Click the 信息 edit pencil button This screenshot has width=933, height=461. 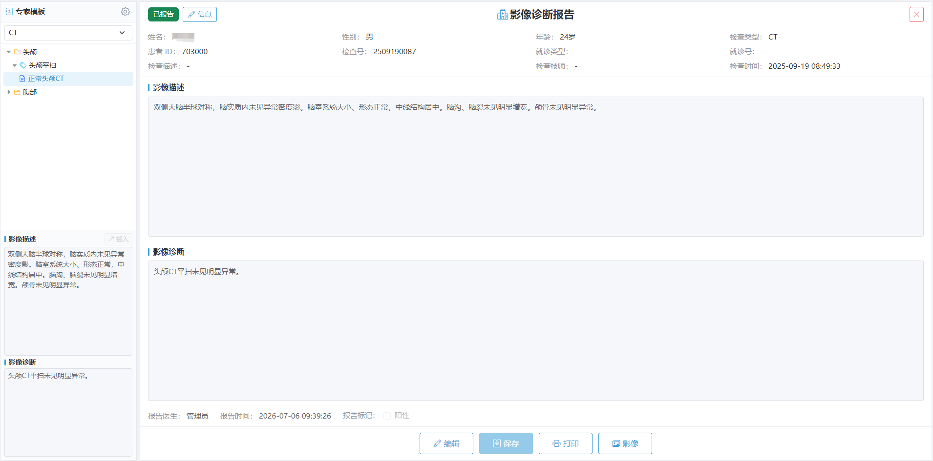point(200,14)
